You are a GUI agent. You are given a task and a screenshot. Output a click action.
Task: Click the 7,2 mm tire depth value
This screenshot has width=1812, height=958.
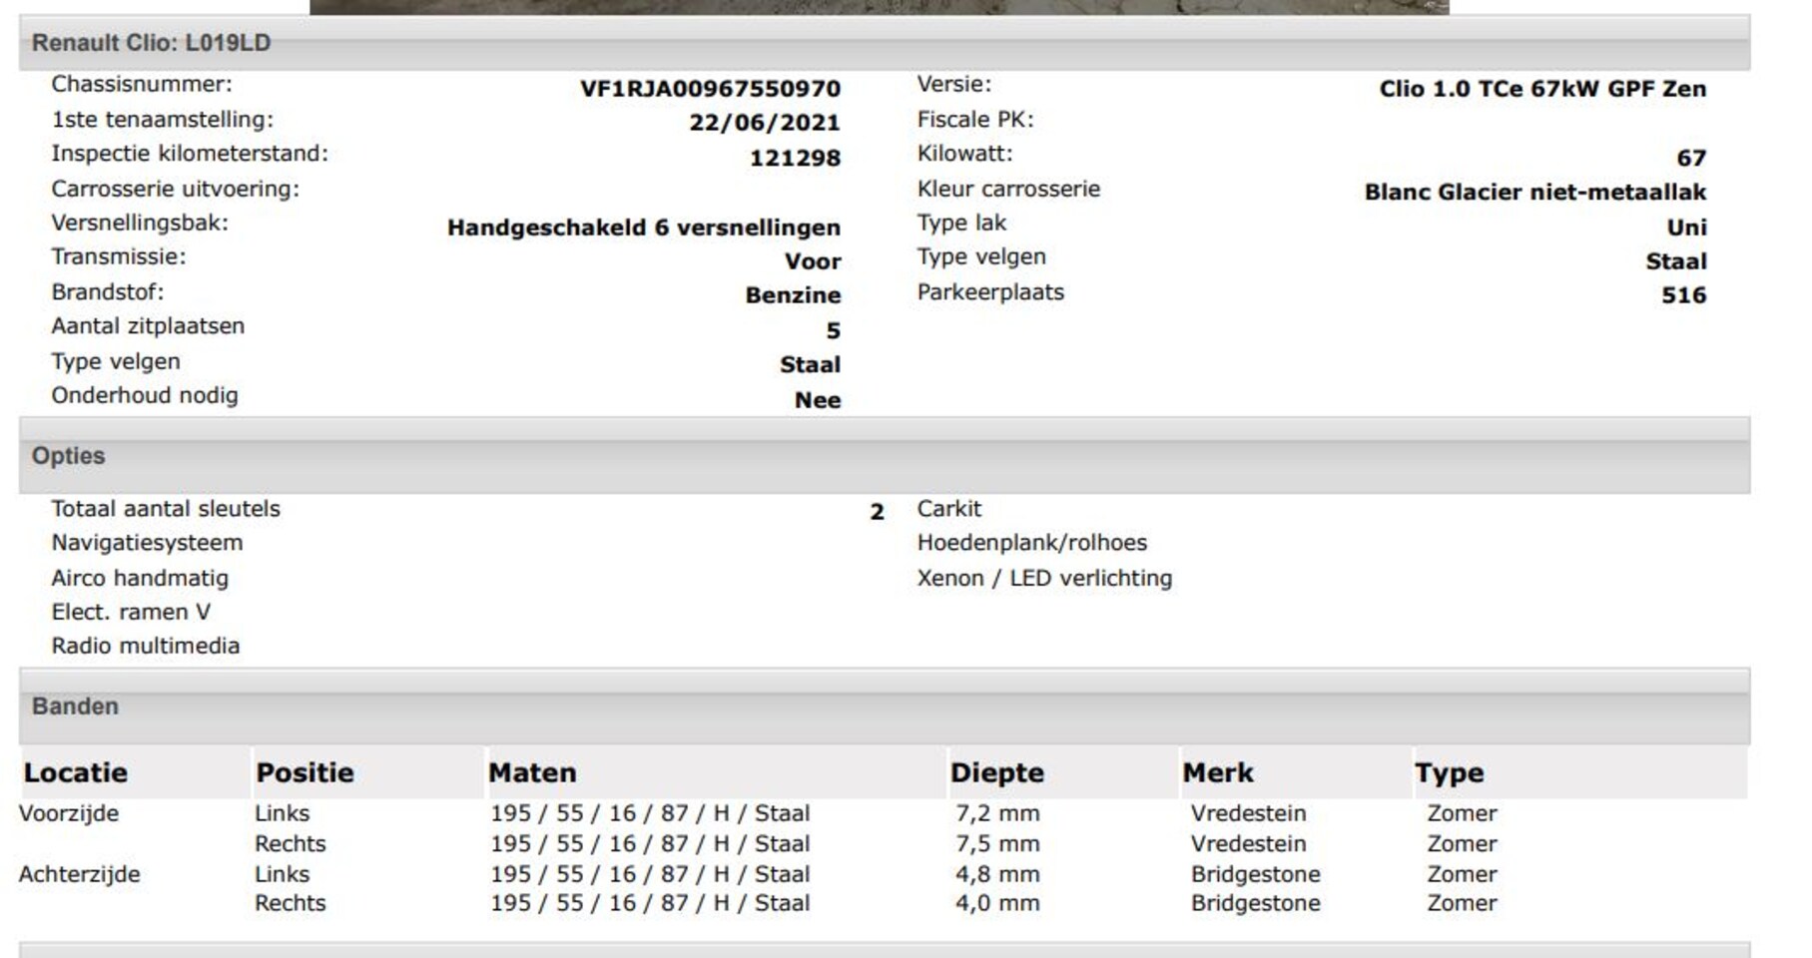[997, 813]
